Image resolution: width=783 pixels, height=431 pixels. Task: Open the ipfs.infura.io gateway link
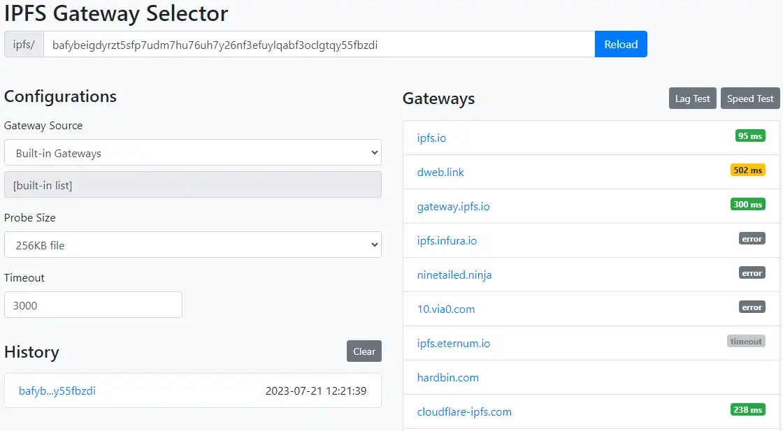click(x=447, y=240)
